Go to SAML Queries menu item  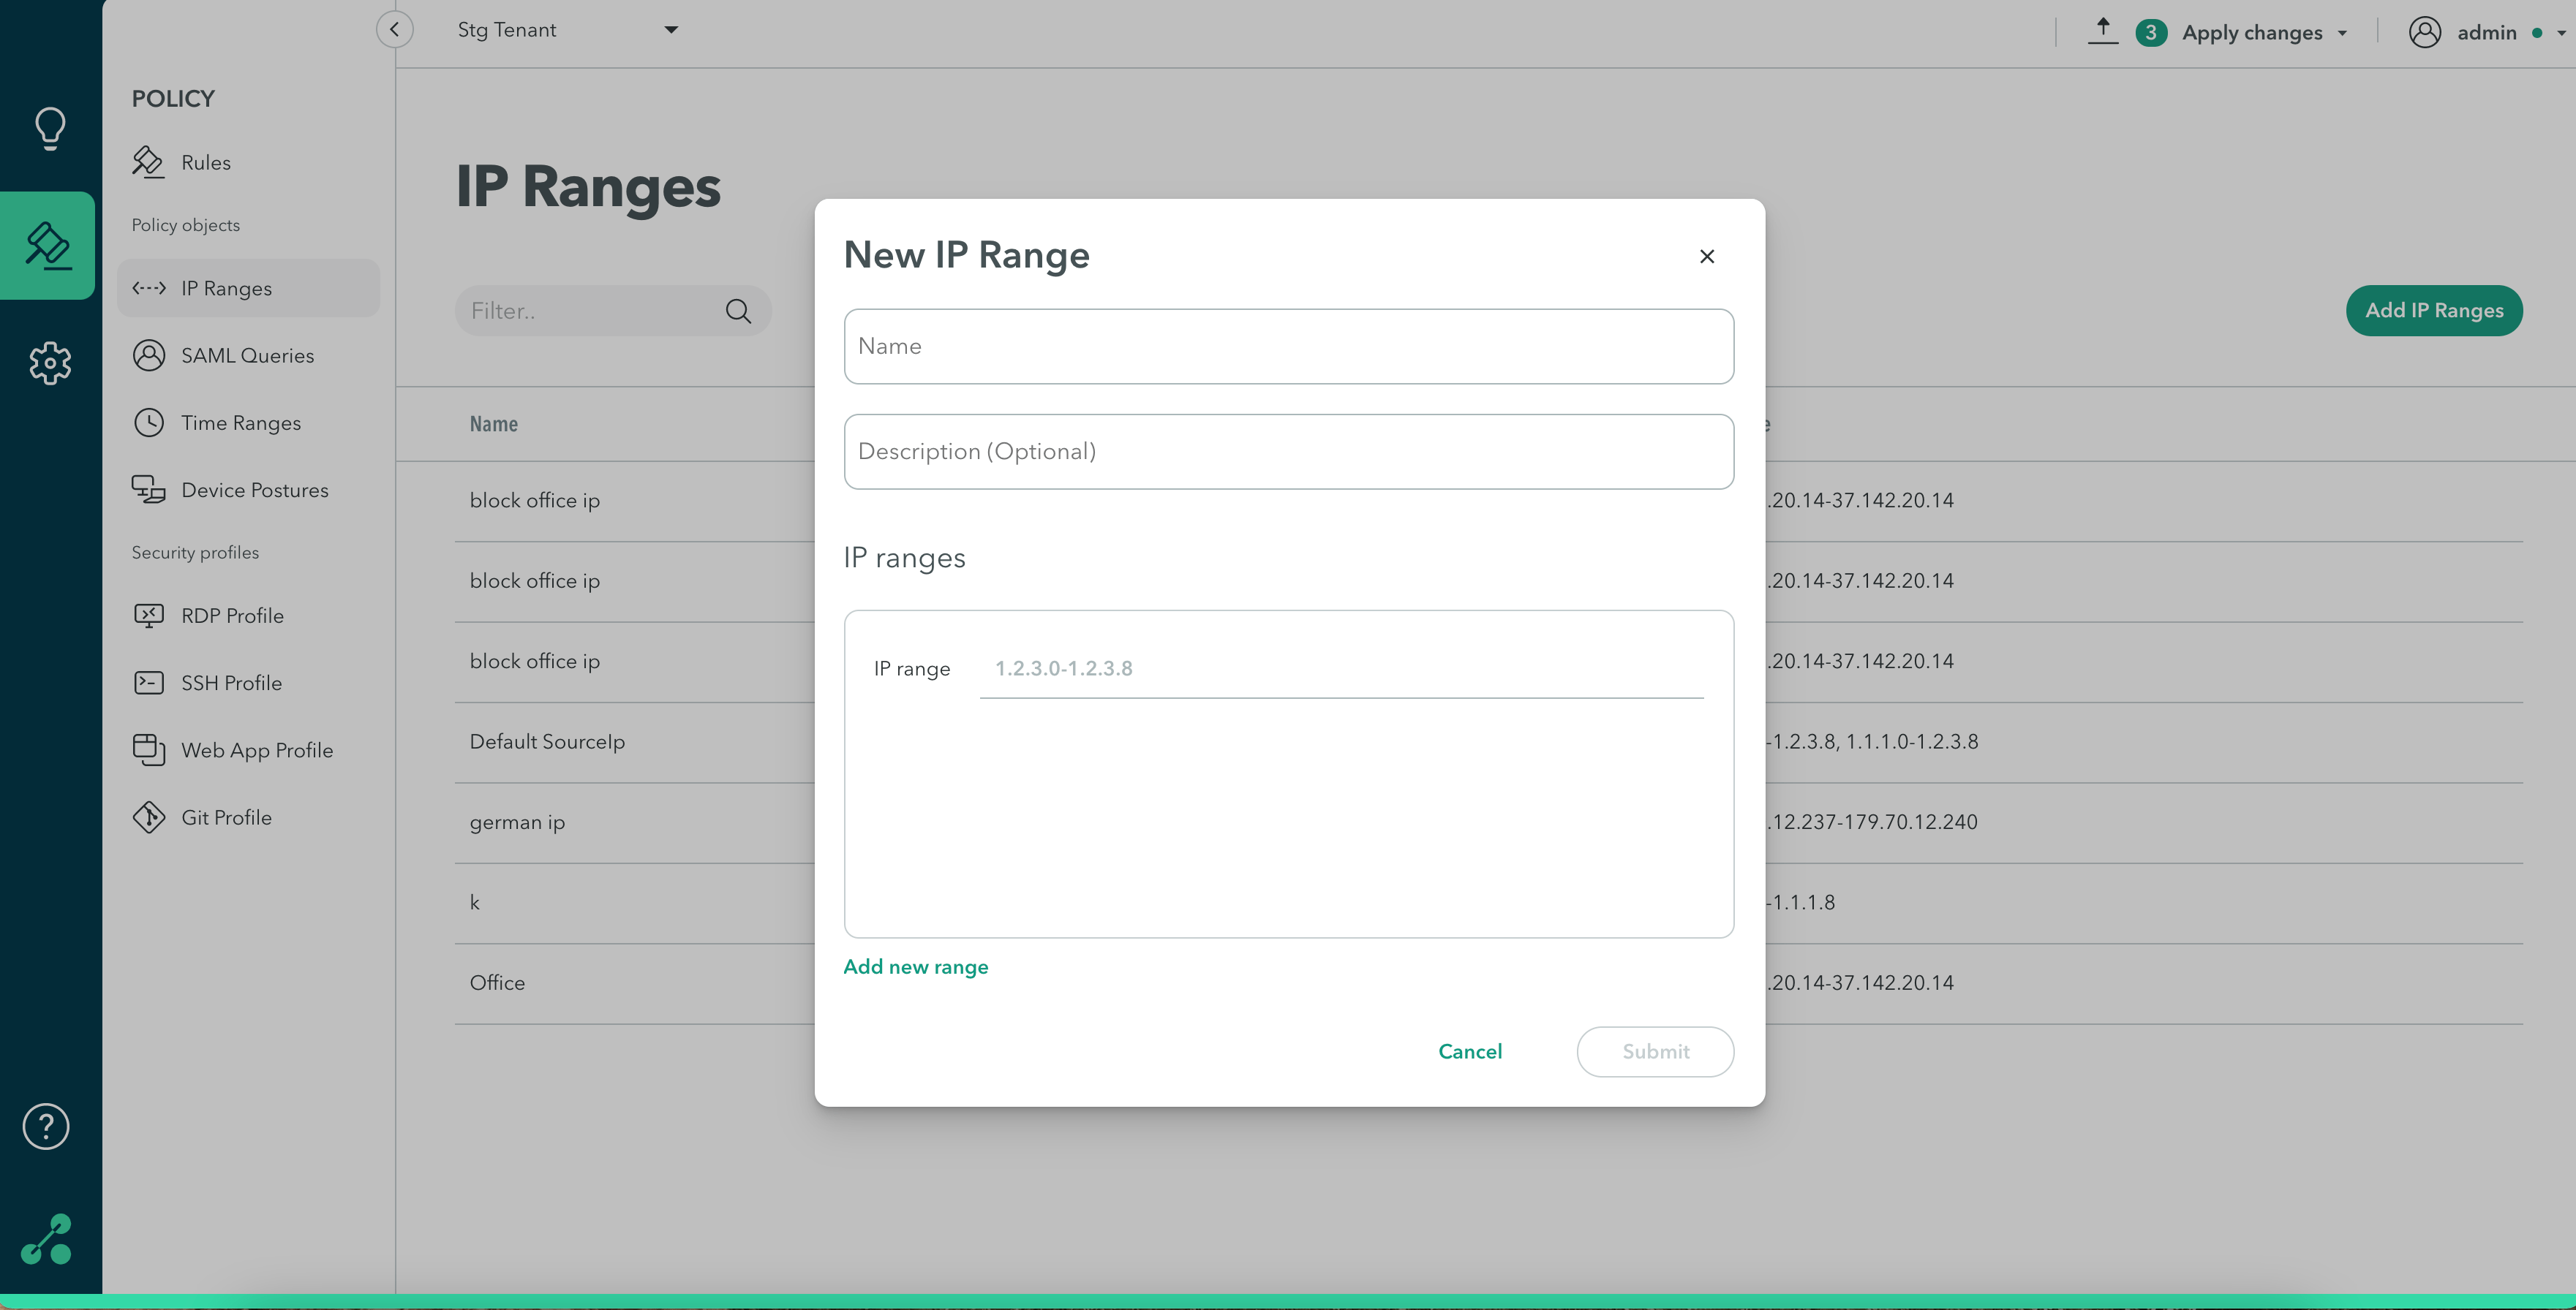tap(247, 356)
